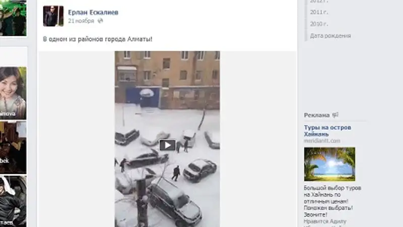Viewport: 403px width, 227px height.
Task: Play the snowy street video
Action: click(x=167, y=145)
